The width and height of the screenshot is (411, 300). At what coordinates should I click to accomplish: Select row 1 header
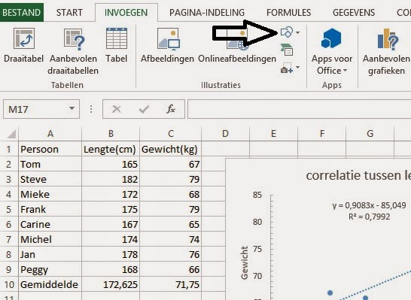pos(9,149)
